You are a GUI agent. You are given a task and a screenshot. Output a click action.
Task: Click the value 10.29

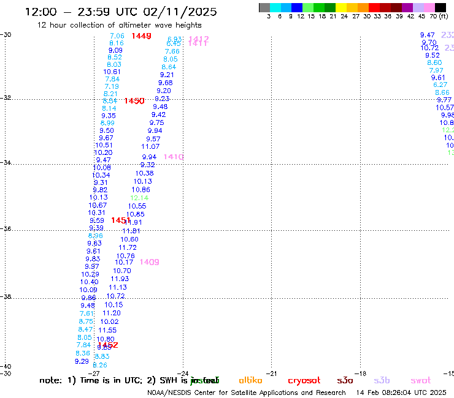click(x=90, y=274)
